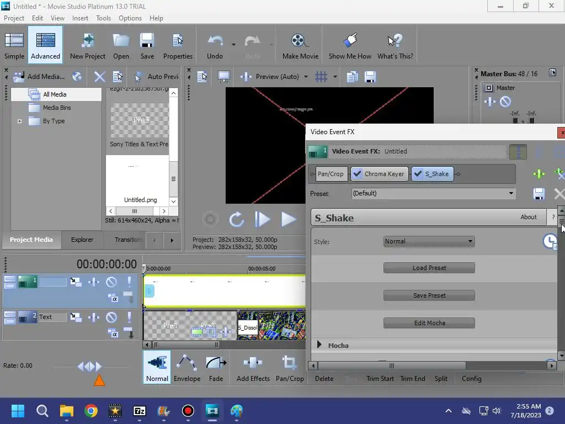
Task: Toggle Chroma Keyer effect checkbox
Action: point(357,174)
